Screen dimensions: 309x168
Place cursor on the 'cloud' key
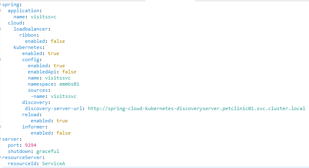point(15,23)
